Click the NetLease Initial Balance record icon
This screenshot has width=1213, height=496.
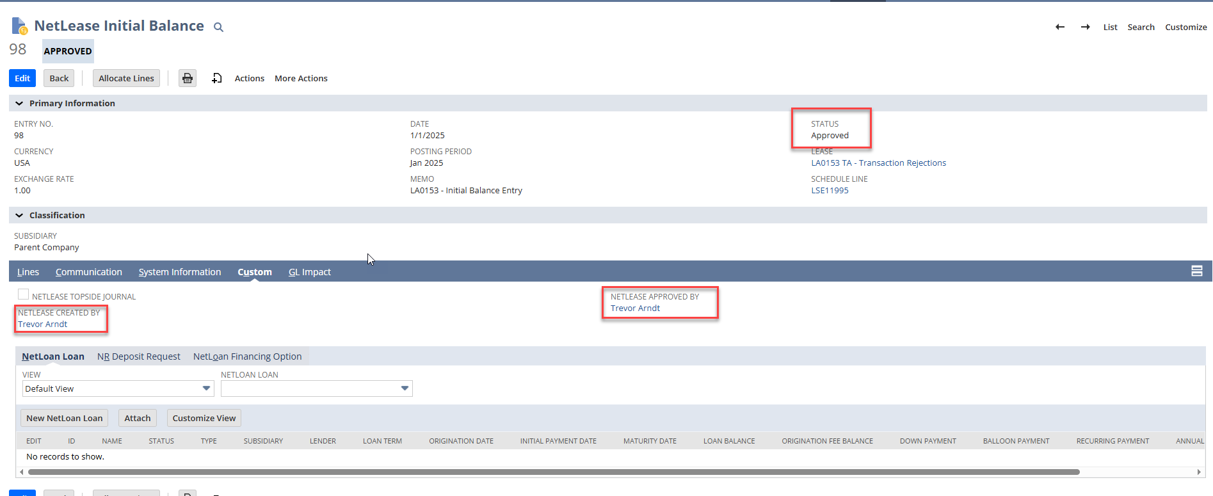20,26
